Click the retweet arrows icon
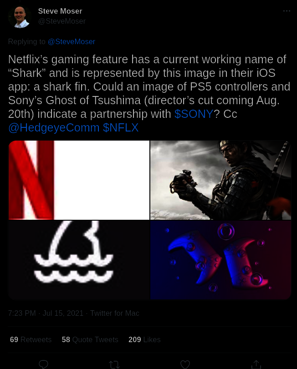The image size is (297, 369). (x=114, y=364)
